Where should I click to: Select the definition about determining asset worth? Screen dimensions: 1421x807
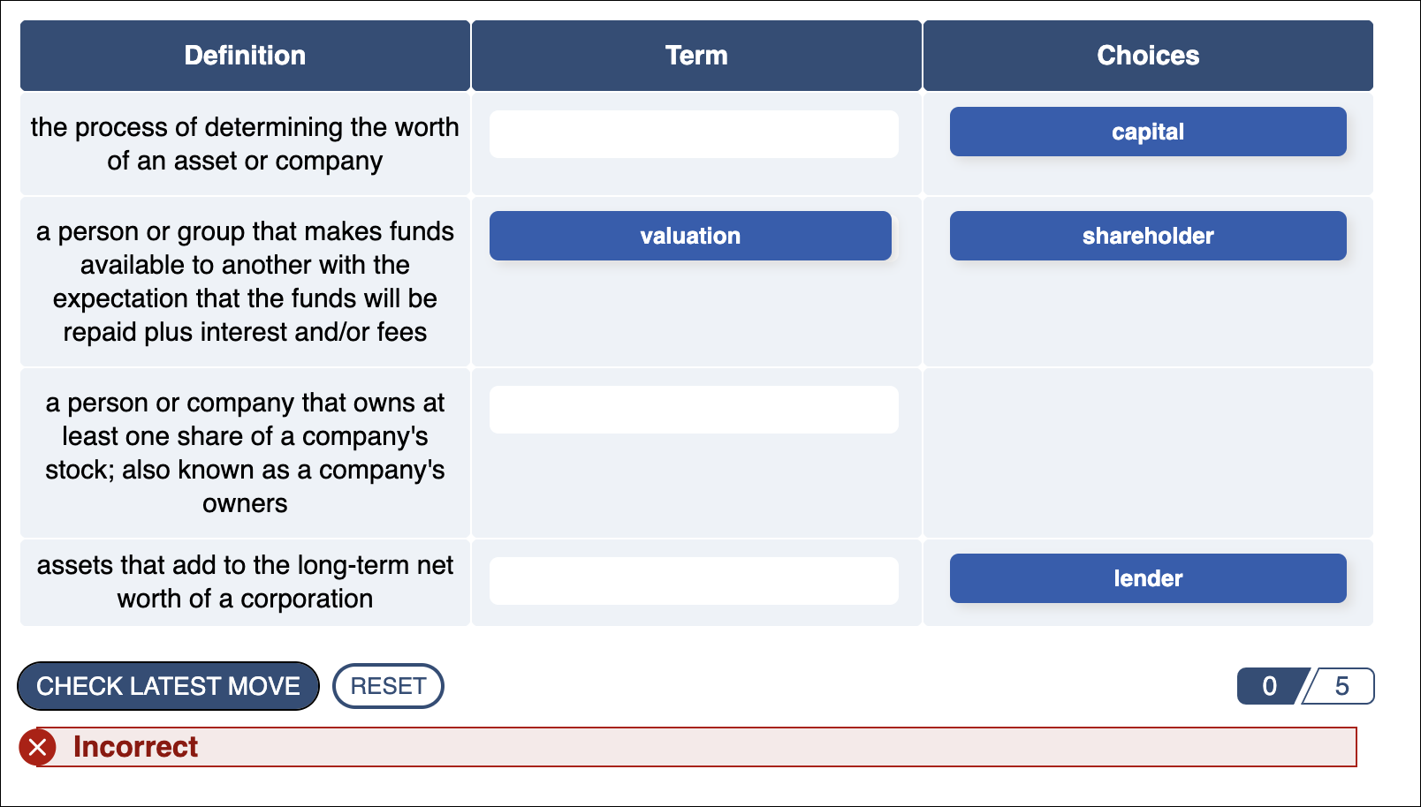(x=245, y=144)
